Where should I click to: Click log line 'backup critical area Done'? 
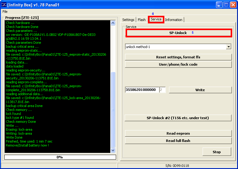click(24, 106)
